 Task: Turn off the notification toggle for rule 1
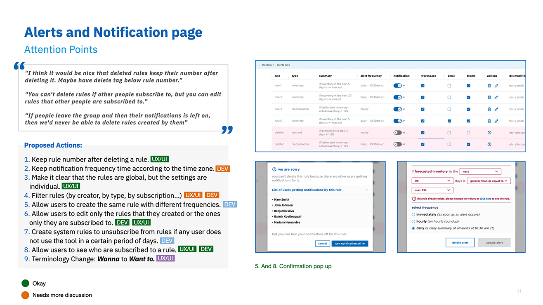(398, 86)
